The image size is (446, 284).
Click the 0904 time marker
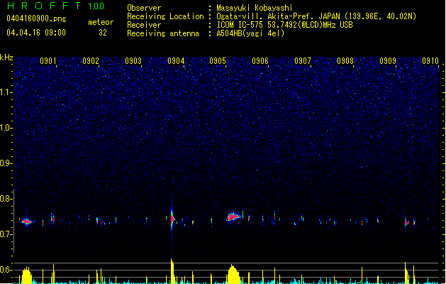click(176, 61)
